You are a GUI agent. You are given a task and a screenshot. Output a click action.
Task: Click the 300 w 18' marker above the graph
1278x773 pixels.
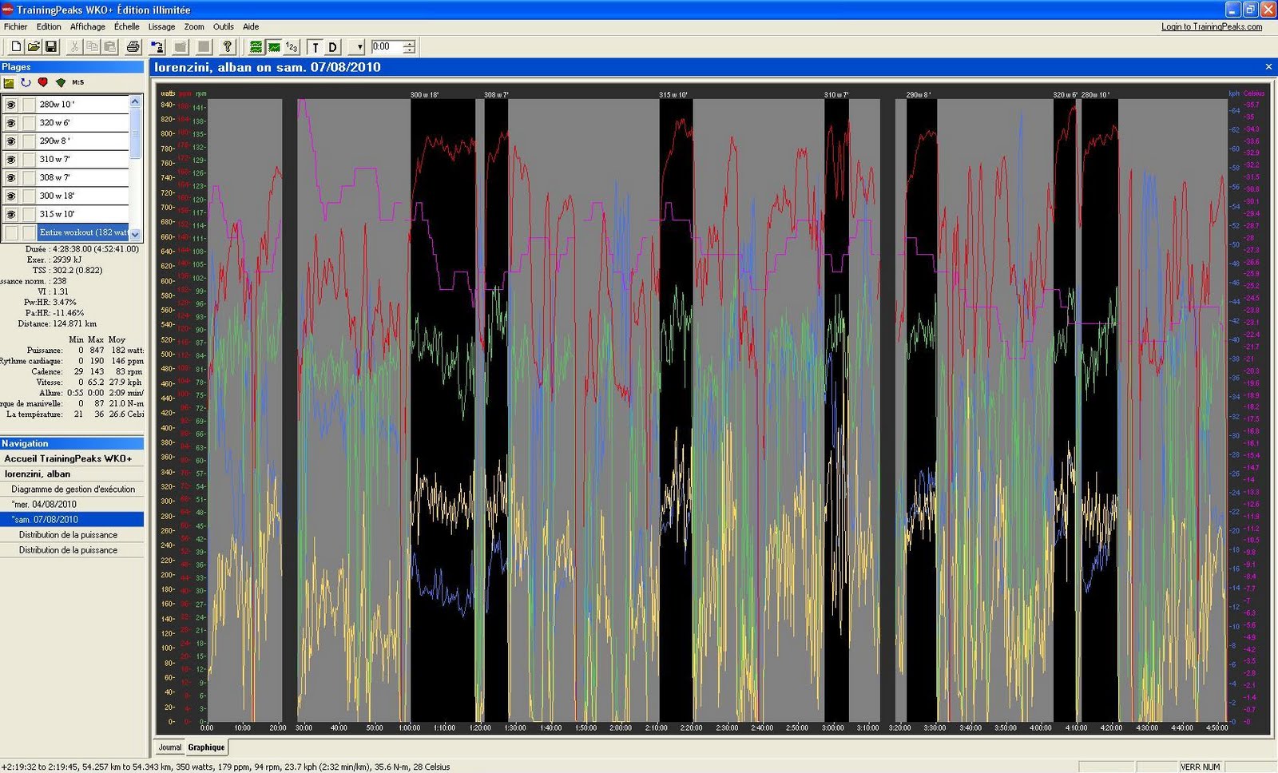[x=424, y=95]
